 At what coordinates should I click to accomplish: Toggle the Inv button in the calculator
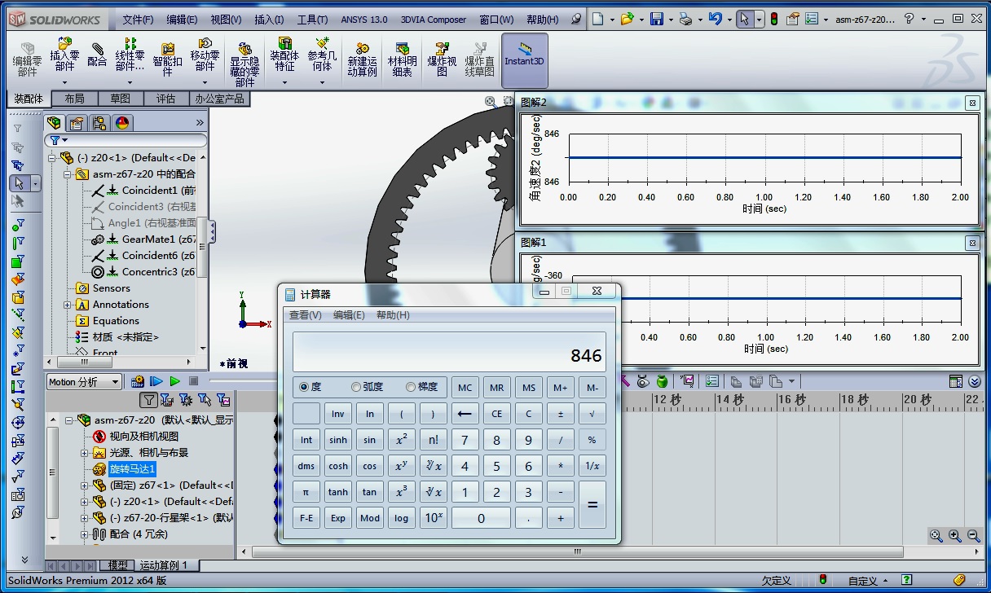pos(338,414)
